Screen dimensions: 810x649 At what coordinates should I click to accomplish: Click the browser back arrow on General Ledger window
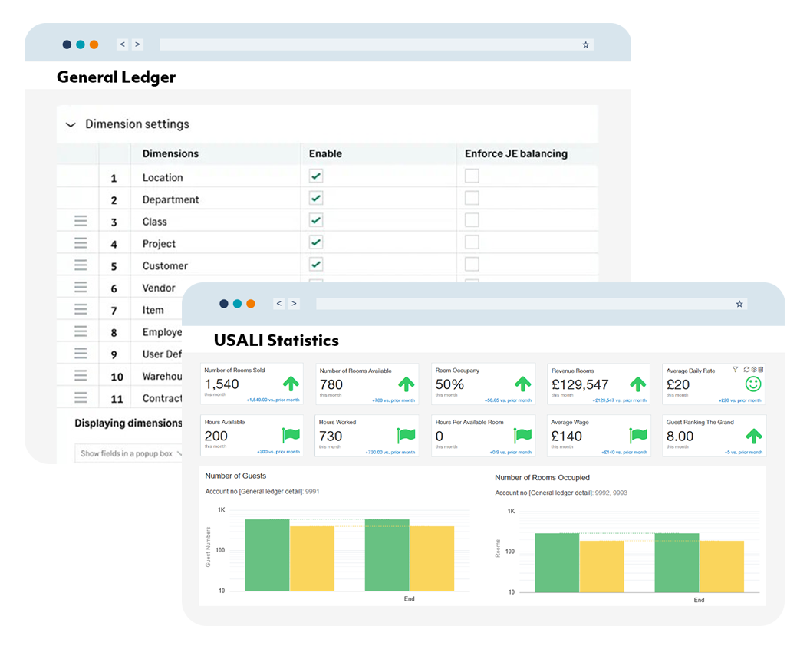(121, 44)
